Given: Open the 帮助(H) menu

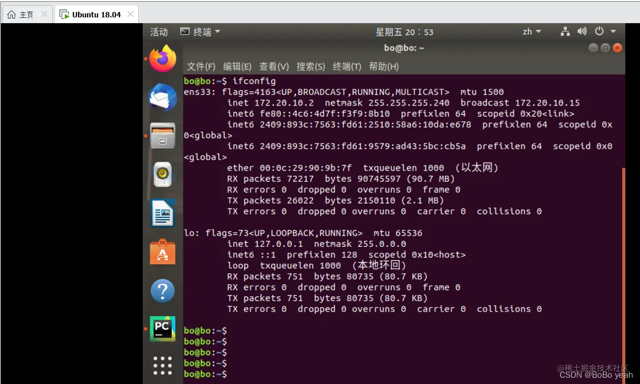Looking at the screenshot, I should tap(384, 66).
